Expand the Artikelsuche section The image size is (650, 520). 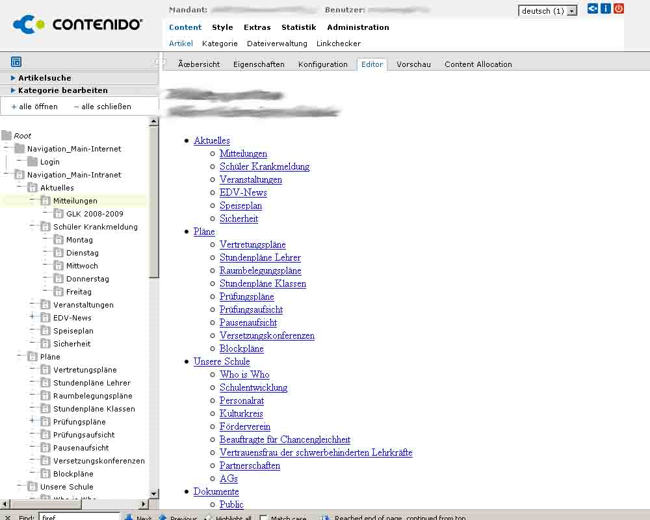coord(44,78)
